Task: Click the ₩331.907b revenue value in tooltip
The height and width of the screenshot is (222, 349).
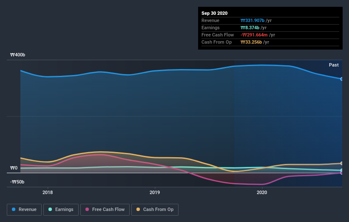Action: [x=253, y=20]
